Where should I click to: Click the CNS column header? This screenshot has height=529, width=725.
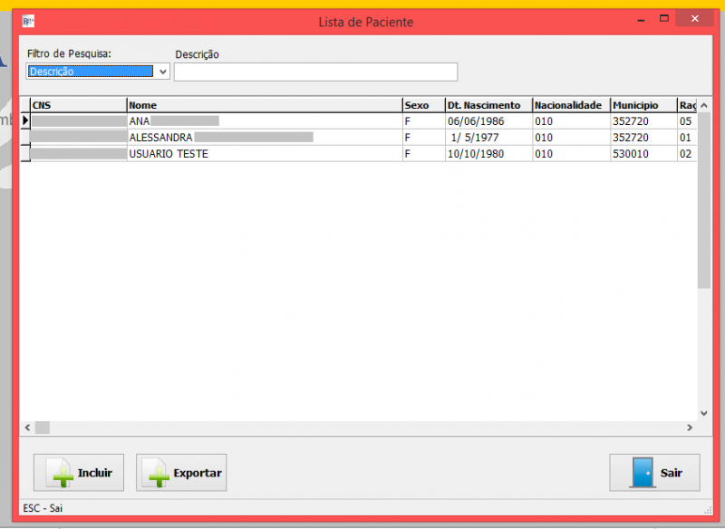(x=78, y=105)
